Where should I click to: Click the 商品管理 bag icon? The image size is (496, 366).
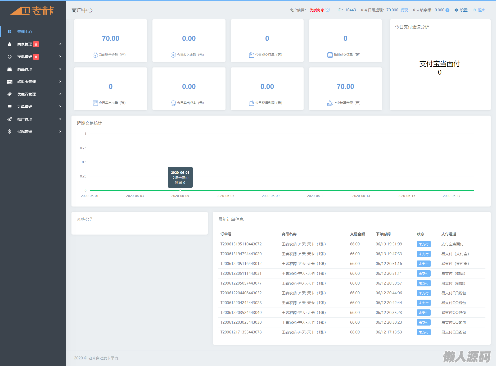10,69
